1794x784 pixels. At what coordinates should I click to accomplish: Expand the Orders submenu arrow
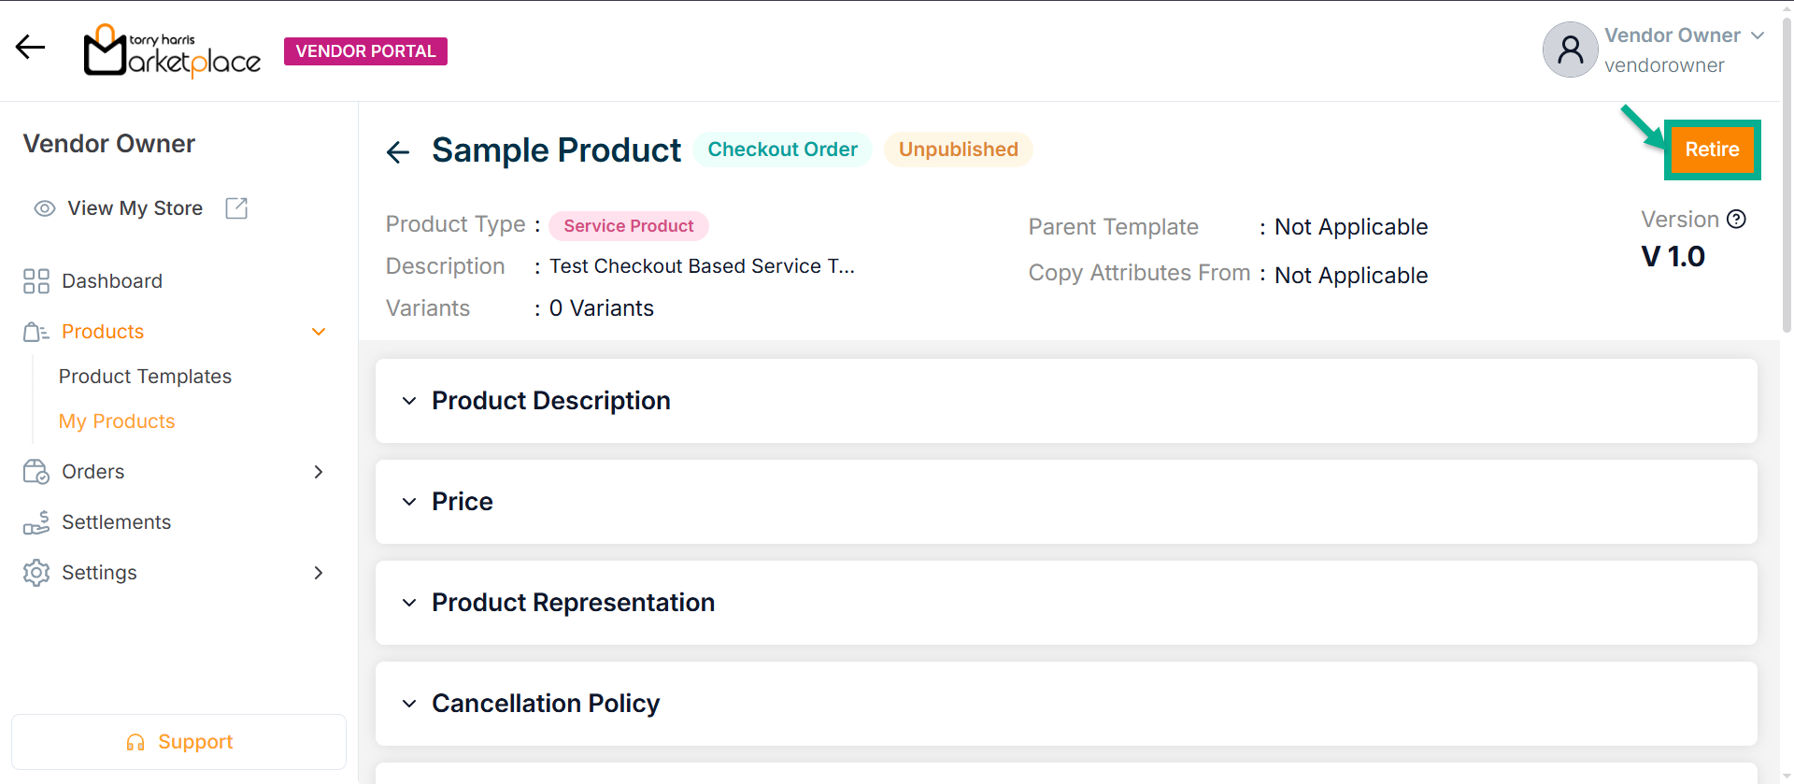tap(319, 472)
